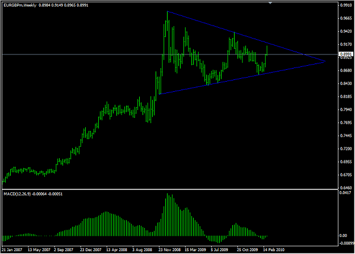
Task: Click the 0.6460 price scale label
Action: click(x=346, y=188)
